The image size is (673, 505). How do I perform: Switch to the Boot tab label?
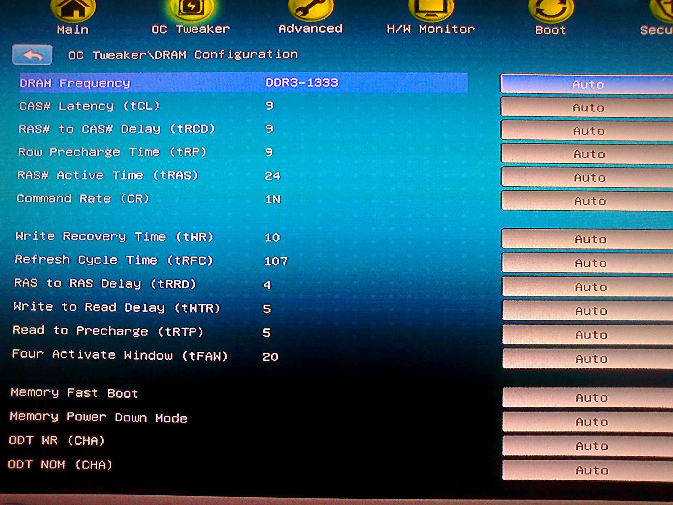550,30
